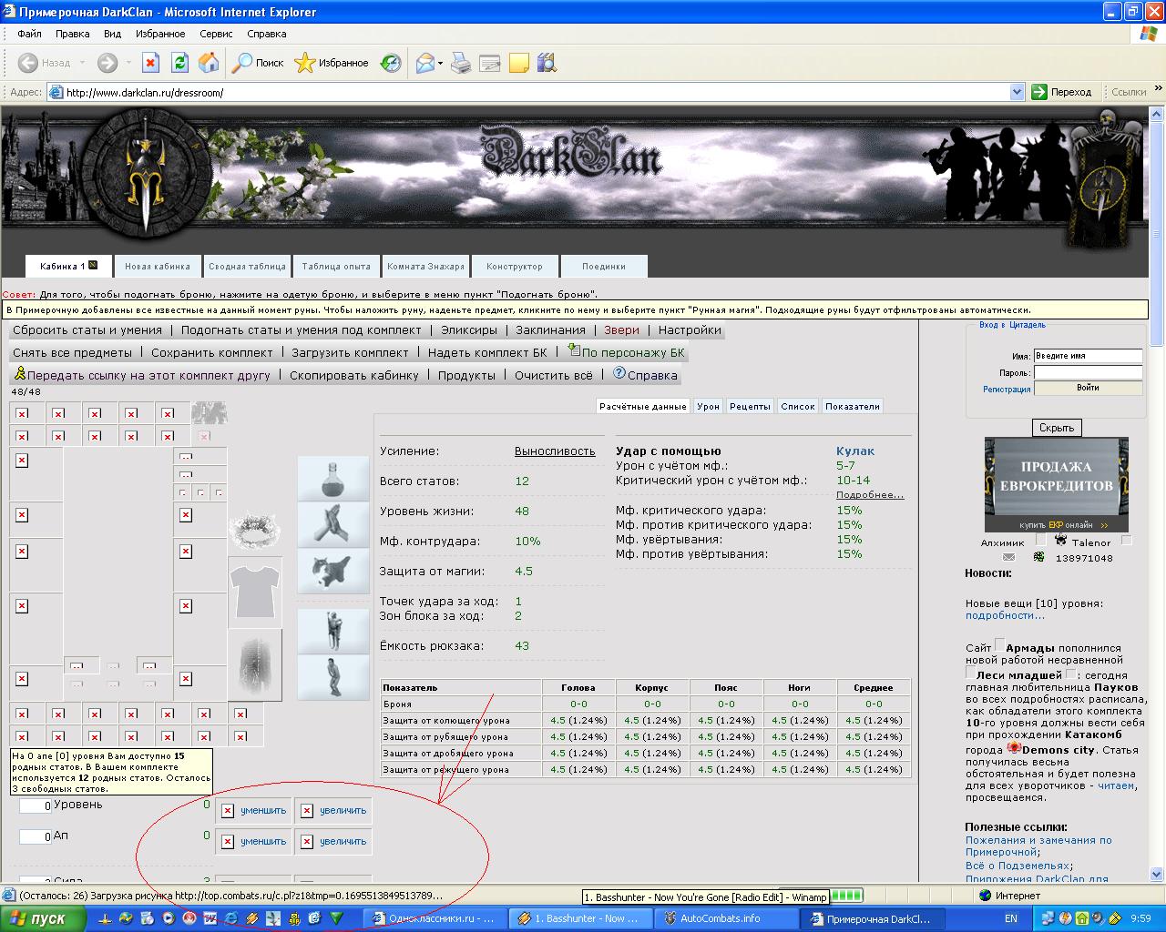This screenshot has width=1166, height=932.
Task: Open the Print toolbar icon
Action: point(462,63)
